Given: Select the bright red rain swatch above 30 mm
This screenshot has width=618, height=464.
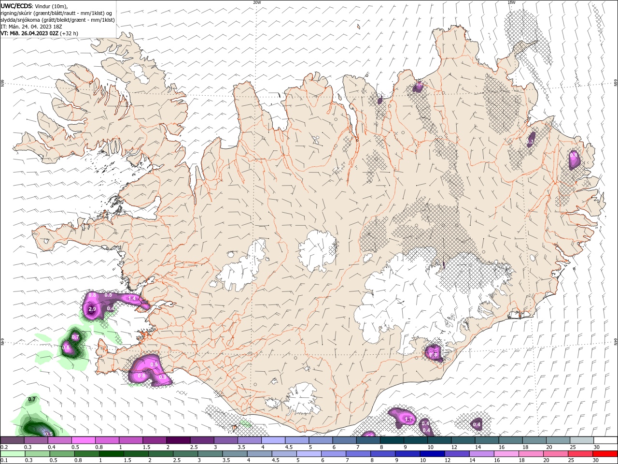Looking at the screenshot, I should (605, 454).
